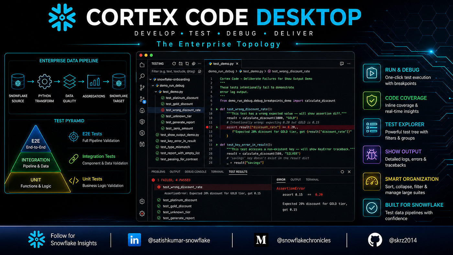This screenshot has height=255, width=453.
Task: Click the Snowflake Source database icon
Action: pyautogui.click(x=18, y=82)
